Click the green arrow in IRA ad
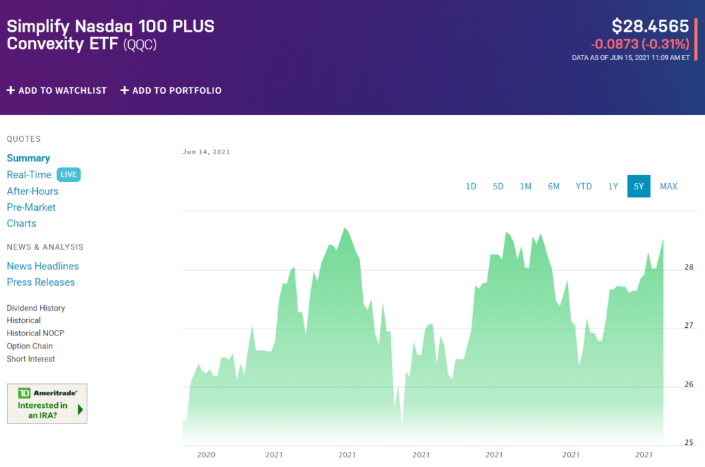The height and width of the screenshot is (467, 705). click(x=81, y=410)
